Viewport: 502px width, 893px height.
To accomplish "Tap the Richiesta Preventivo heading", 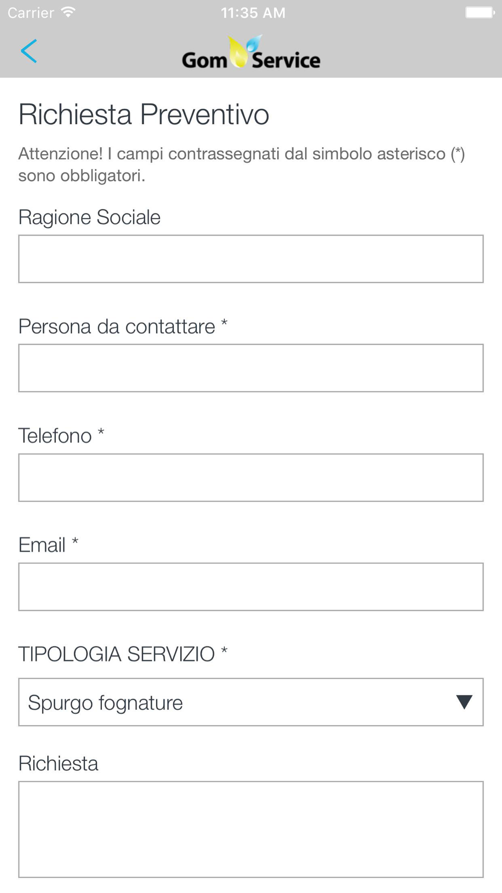I will point(144,114).
